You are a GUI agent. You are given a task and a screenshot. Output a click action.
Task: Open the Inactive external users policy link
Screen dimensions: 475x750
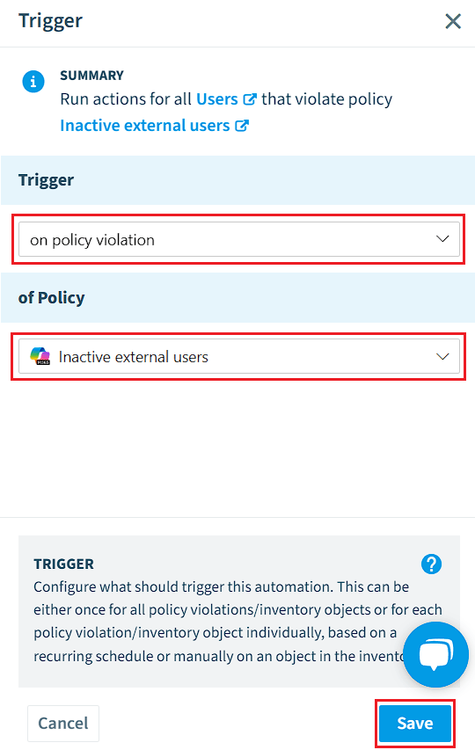[x=145, y=126]
